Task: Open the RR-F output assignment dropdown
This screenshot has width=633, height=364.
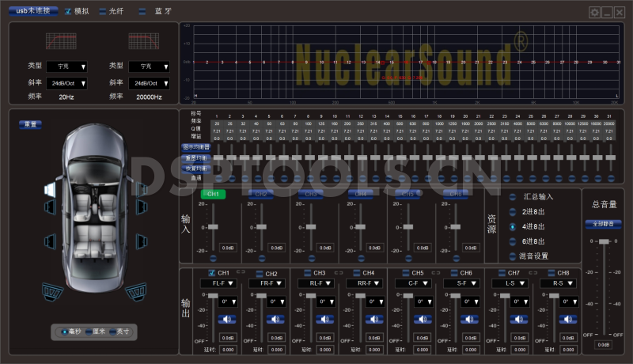Action: (x=364, y=283)
